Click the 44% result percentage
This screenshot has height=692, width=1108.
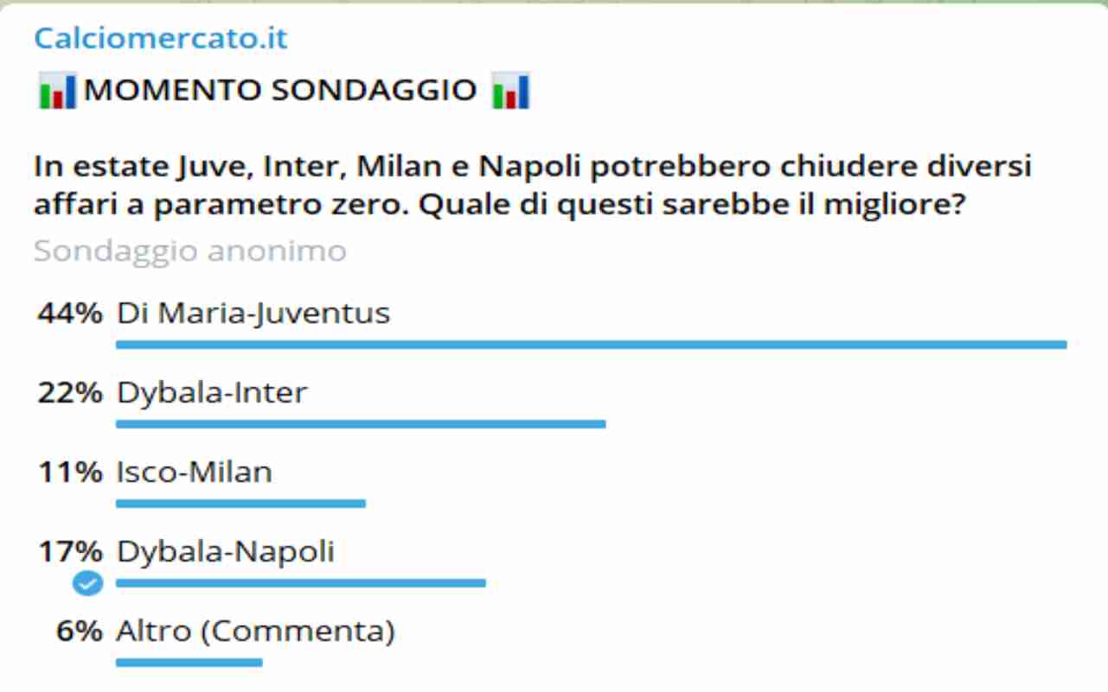tap(69, 313)
